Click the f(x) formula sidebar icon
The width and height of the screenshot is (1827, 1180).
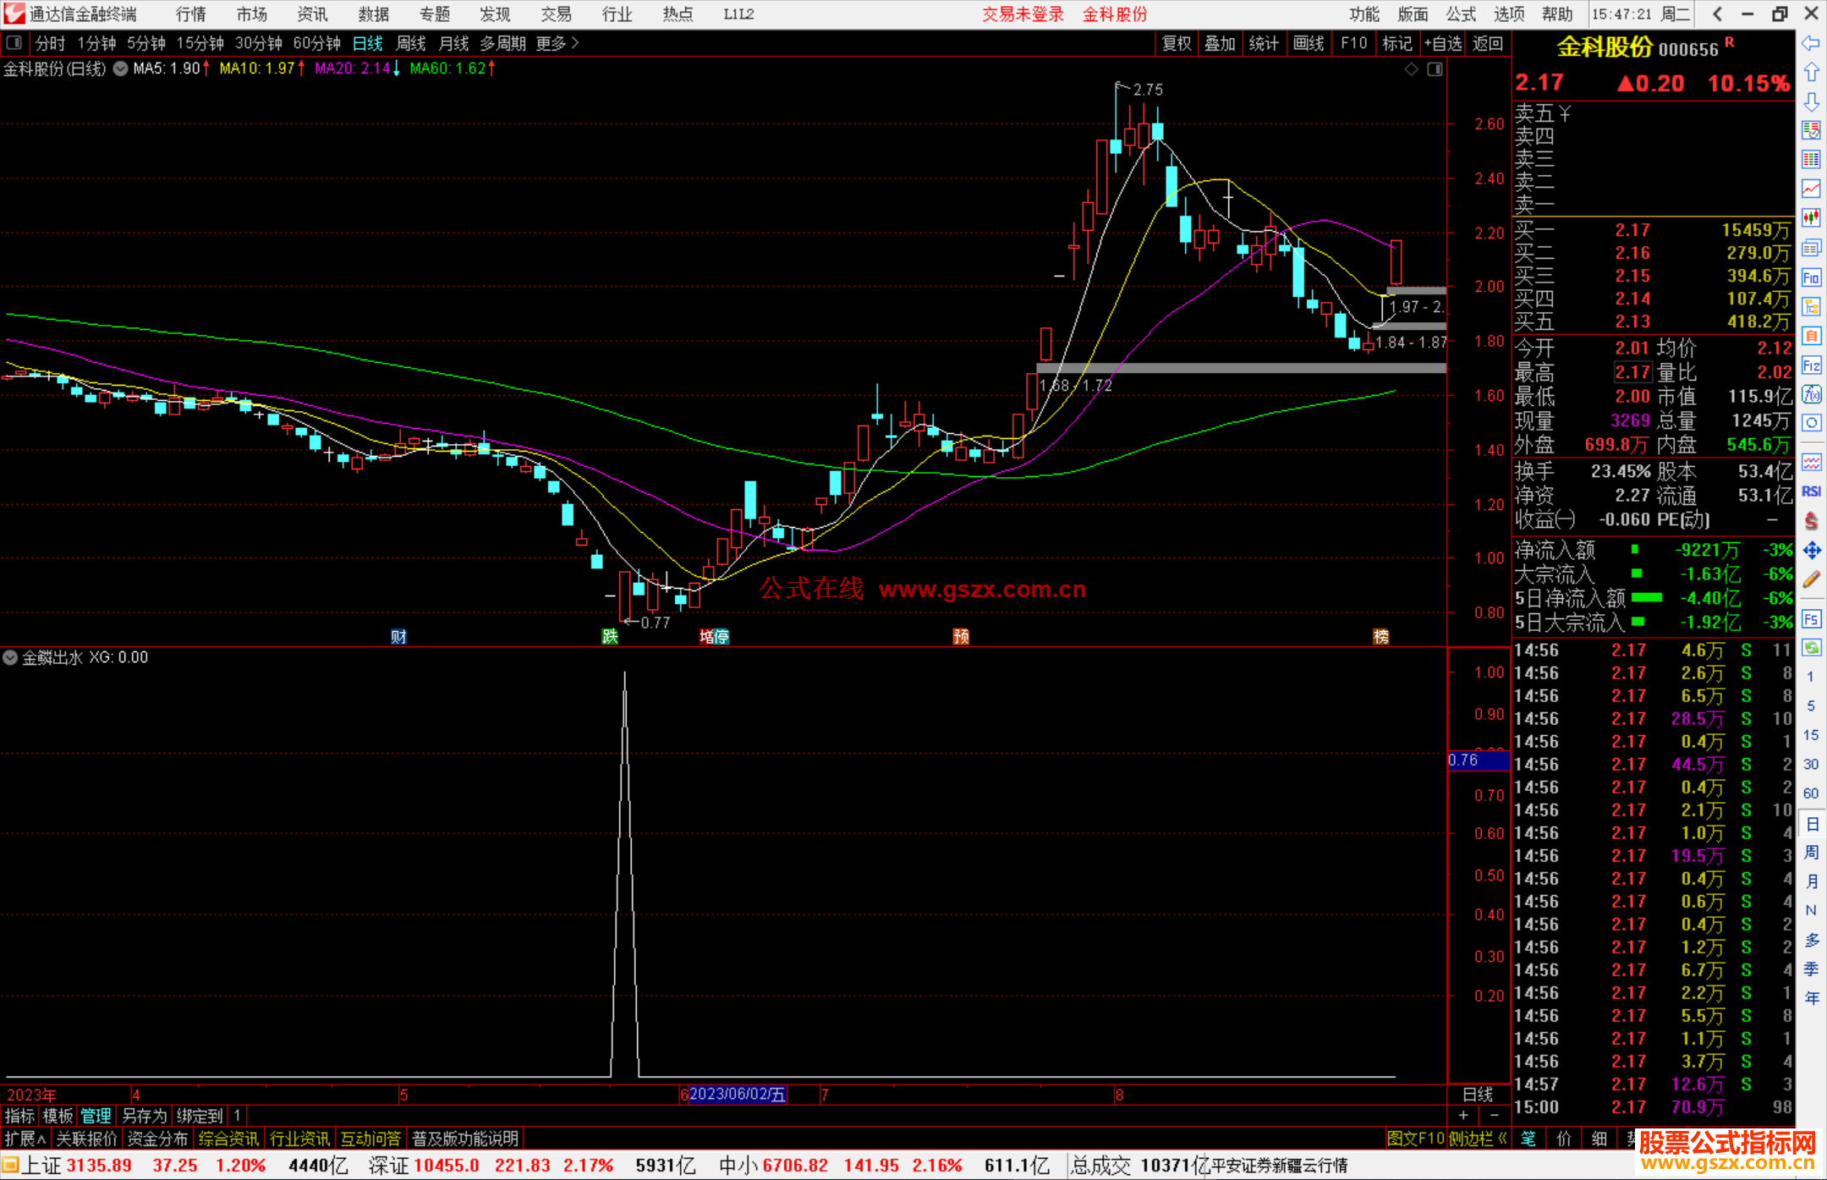(1811, 394)
